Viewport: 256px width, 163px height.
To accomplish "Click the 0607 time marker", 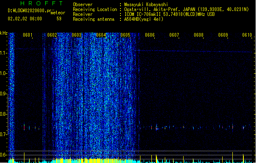I will [x=174, y=35].
